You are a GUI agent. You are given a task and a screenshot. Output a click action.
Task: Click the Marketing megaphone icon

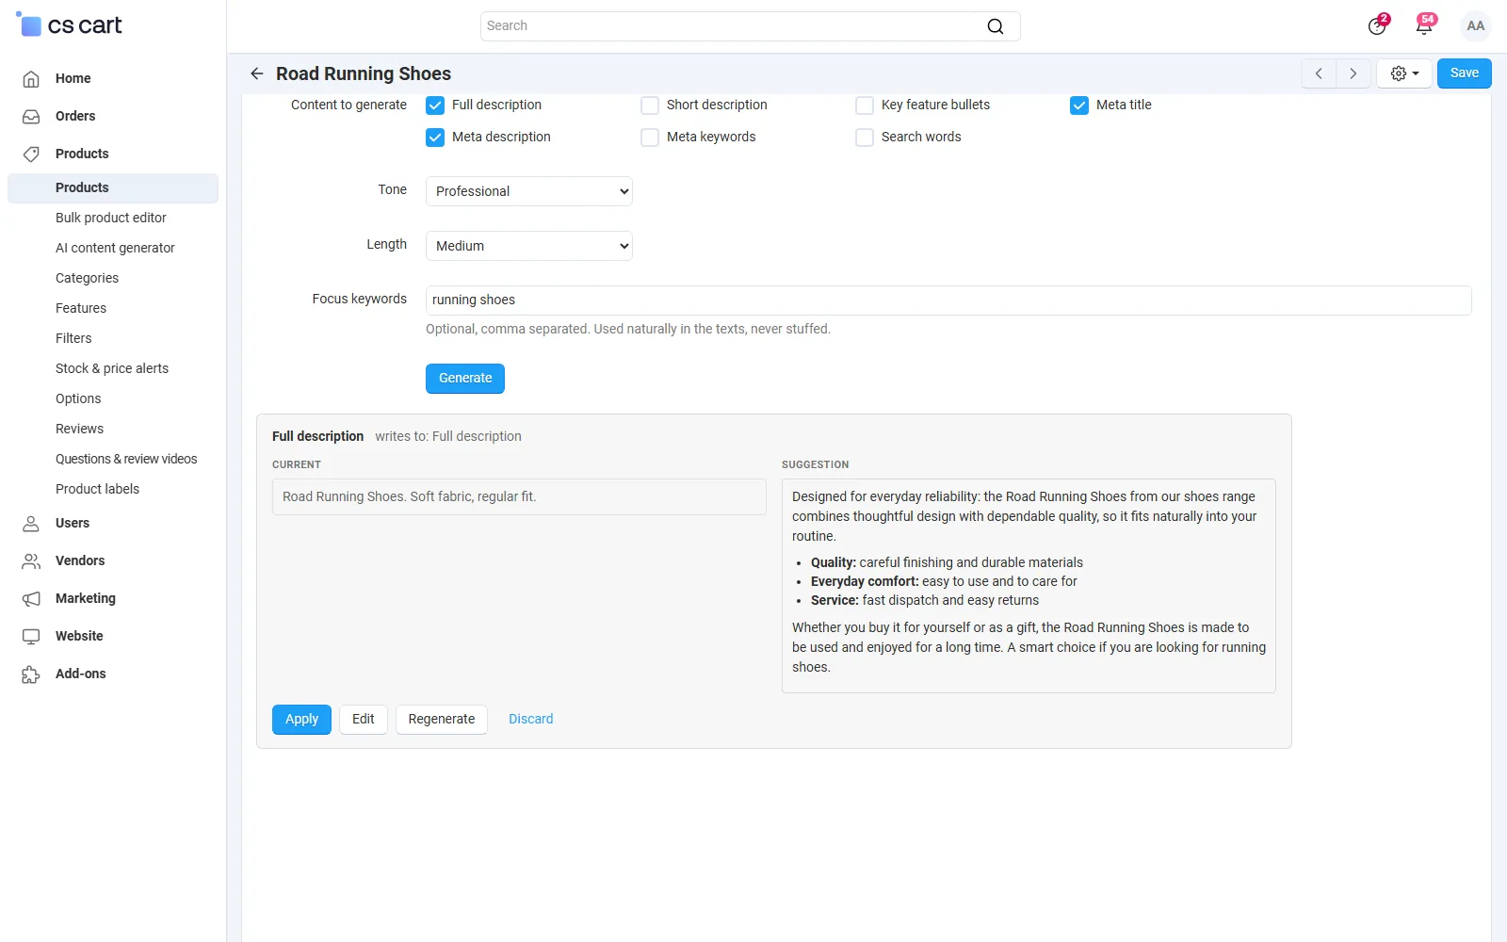pyautogui.click(x=31, y=598)
